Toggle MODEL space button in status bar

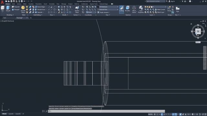coord(150,114)
